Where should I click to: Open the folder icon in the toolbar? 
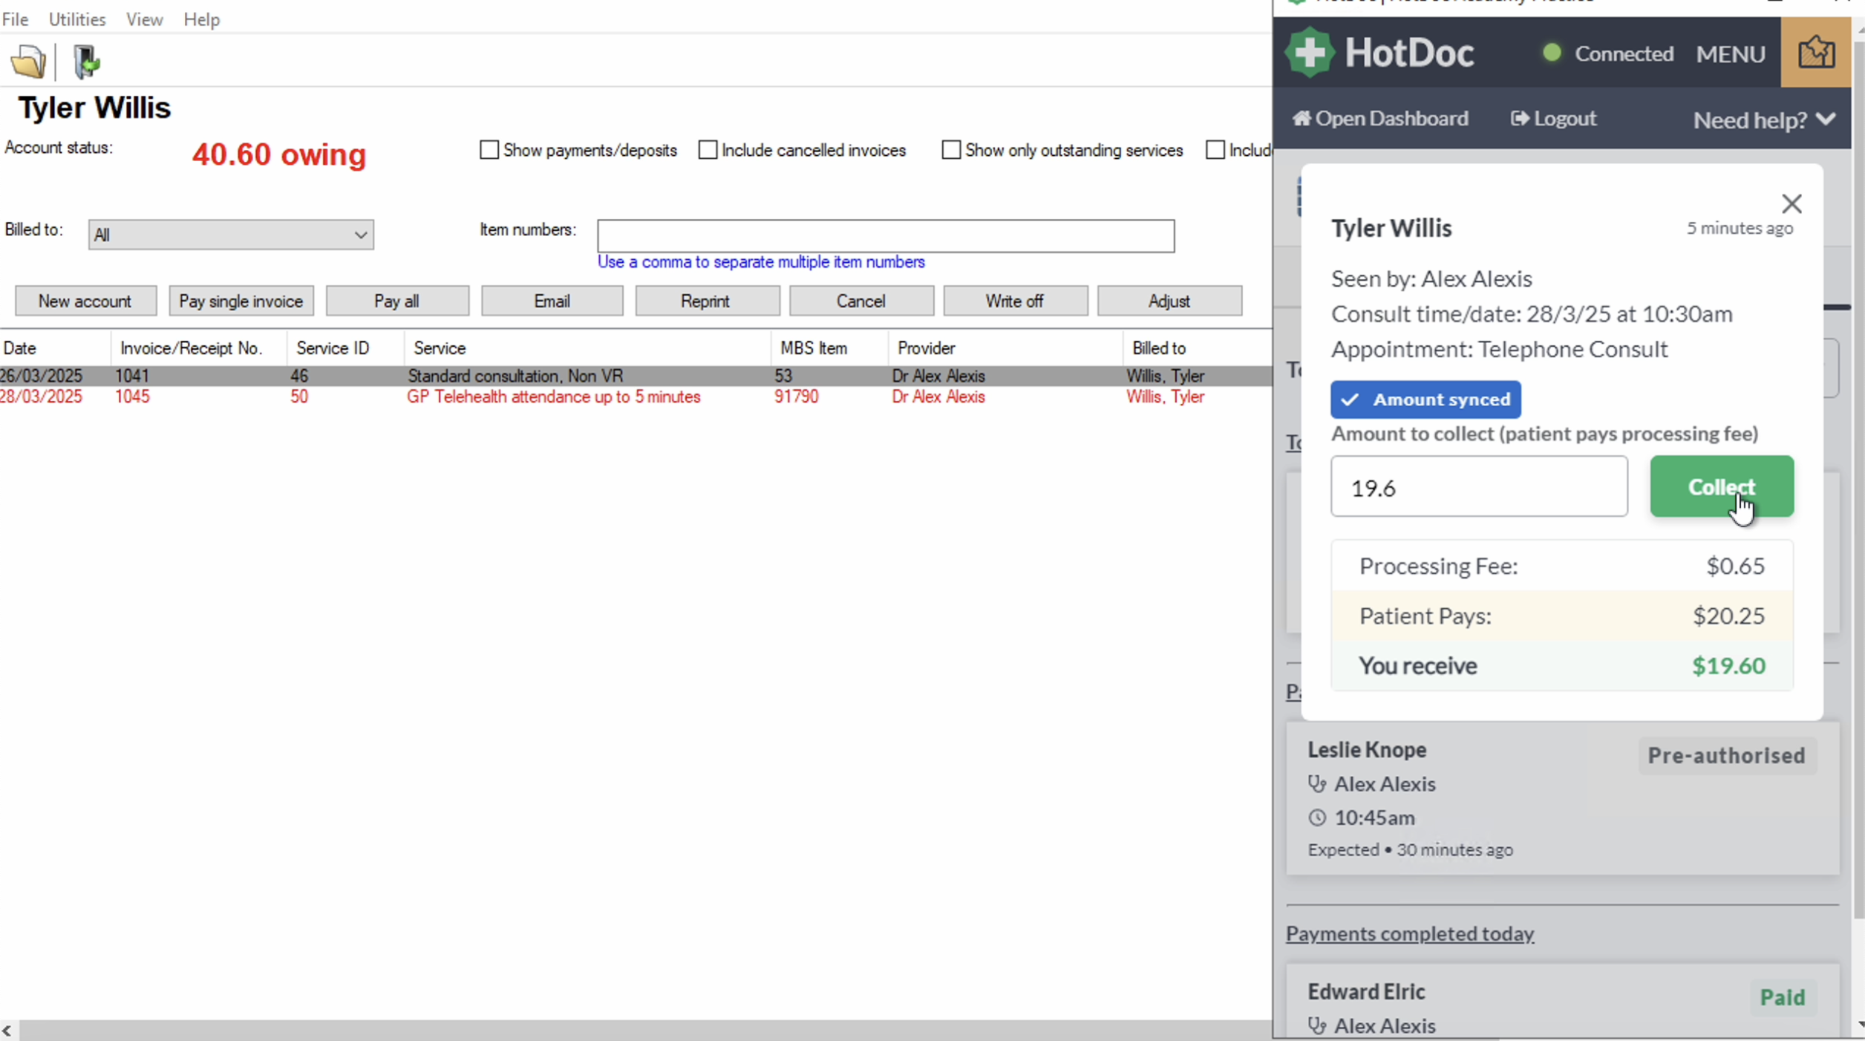[29, 61]
